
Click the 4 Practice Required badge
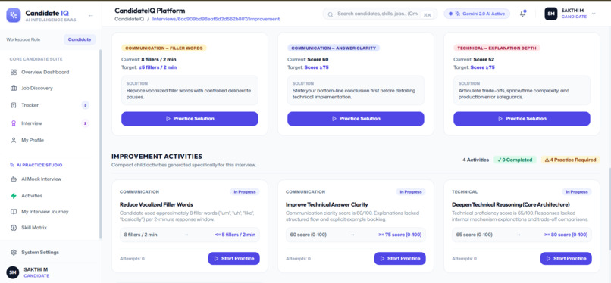(571, 160)
